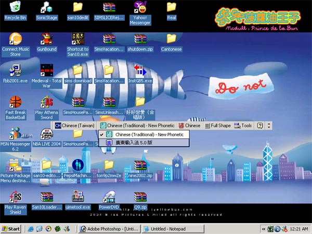Open language bar Help button
The image size is (312, 234).
tap(260, 125)
